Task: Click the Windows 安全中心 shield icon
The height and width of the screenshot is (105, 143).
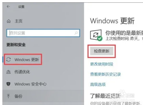Action: 8,84
